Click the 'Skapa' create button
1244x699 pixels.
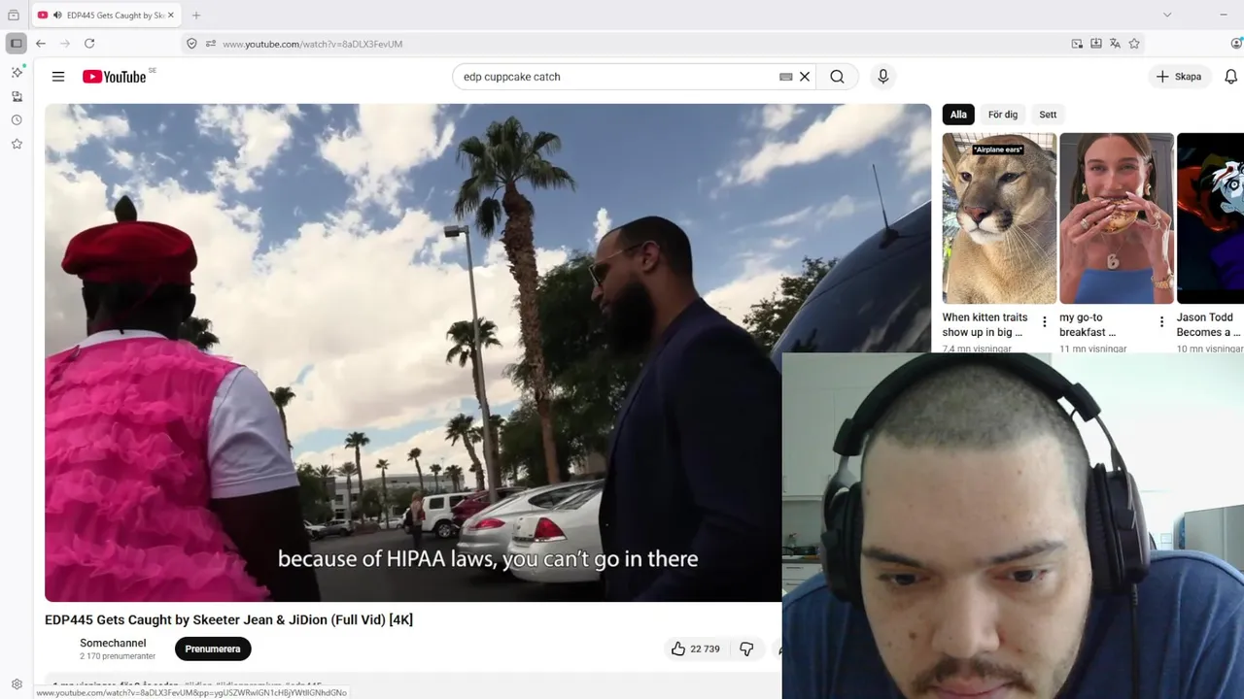point(1179,77)
